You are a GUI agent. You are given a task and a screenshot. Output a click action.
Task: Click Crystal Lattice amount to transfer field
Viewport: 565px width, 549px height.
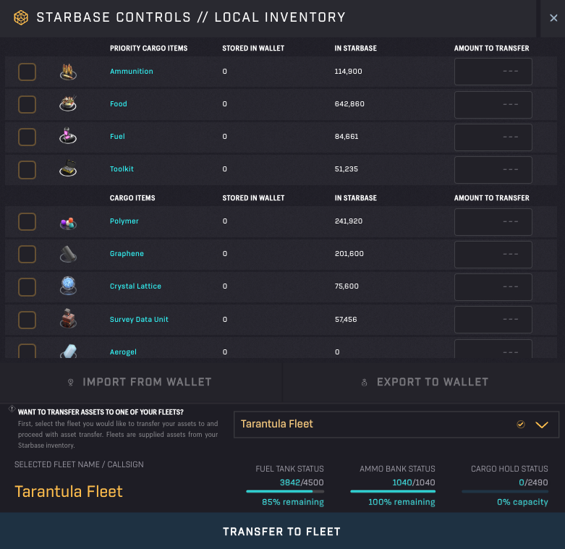click(x=493, y=286)
